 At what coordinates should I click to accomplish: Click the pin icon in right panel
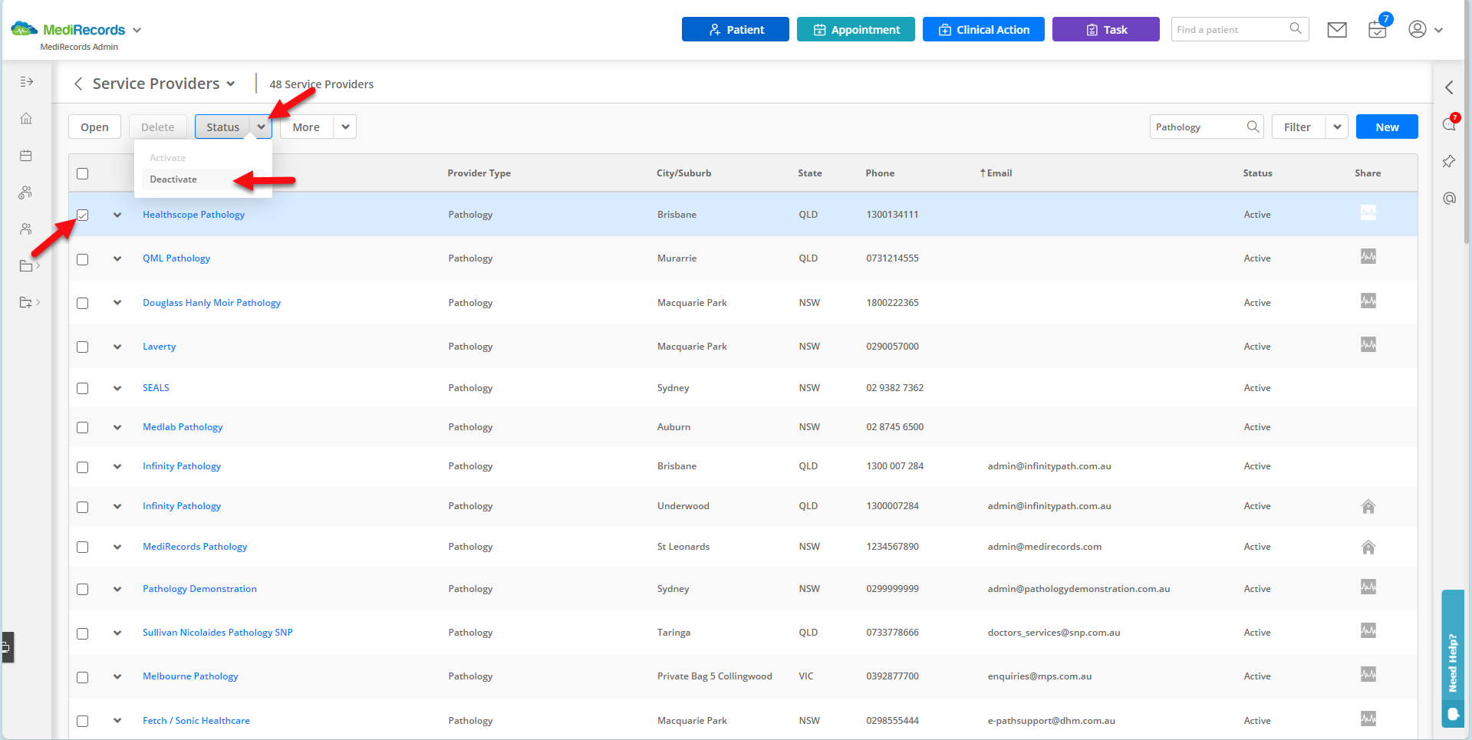coord(1449,161)
